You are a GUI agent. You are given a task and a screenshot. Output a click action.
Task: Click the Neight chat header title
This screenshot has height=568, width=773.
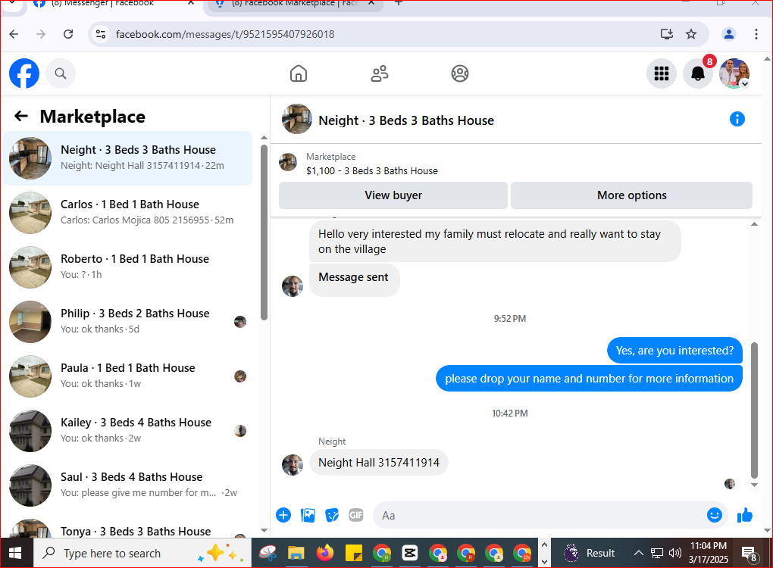(x=406, y=120)
